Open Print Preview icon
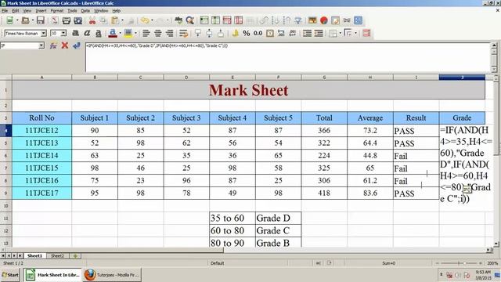Image resolution: width=501 pixels, height=282 pixels. click(x=77, y=20)
